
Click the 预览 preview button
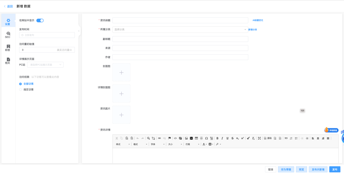tap(301, 170)
